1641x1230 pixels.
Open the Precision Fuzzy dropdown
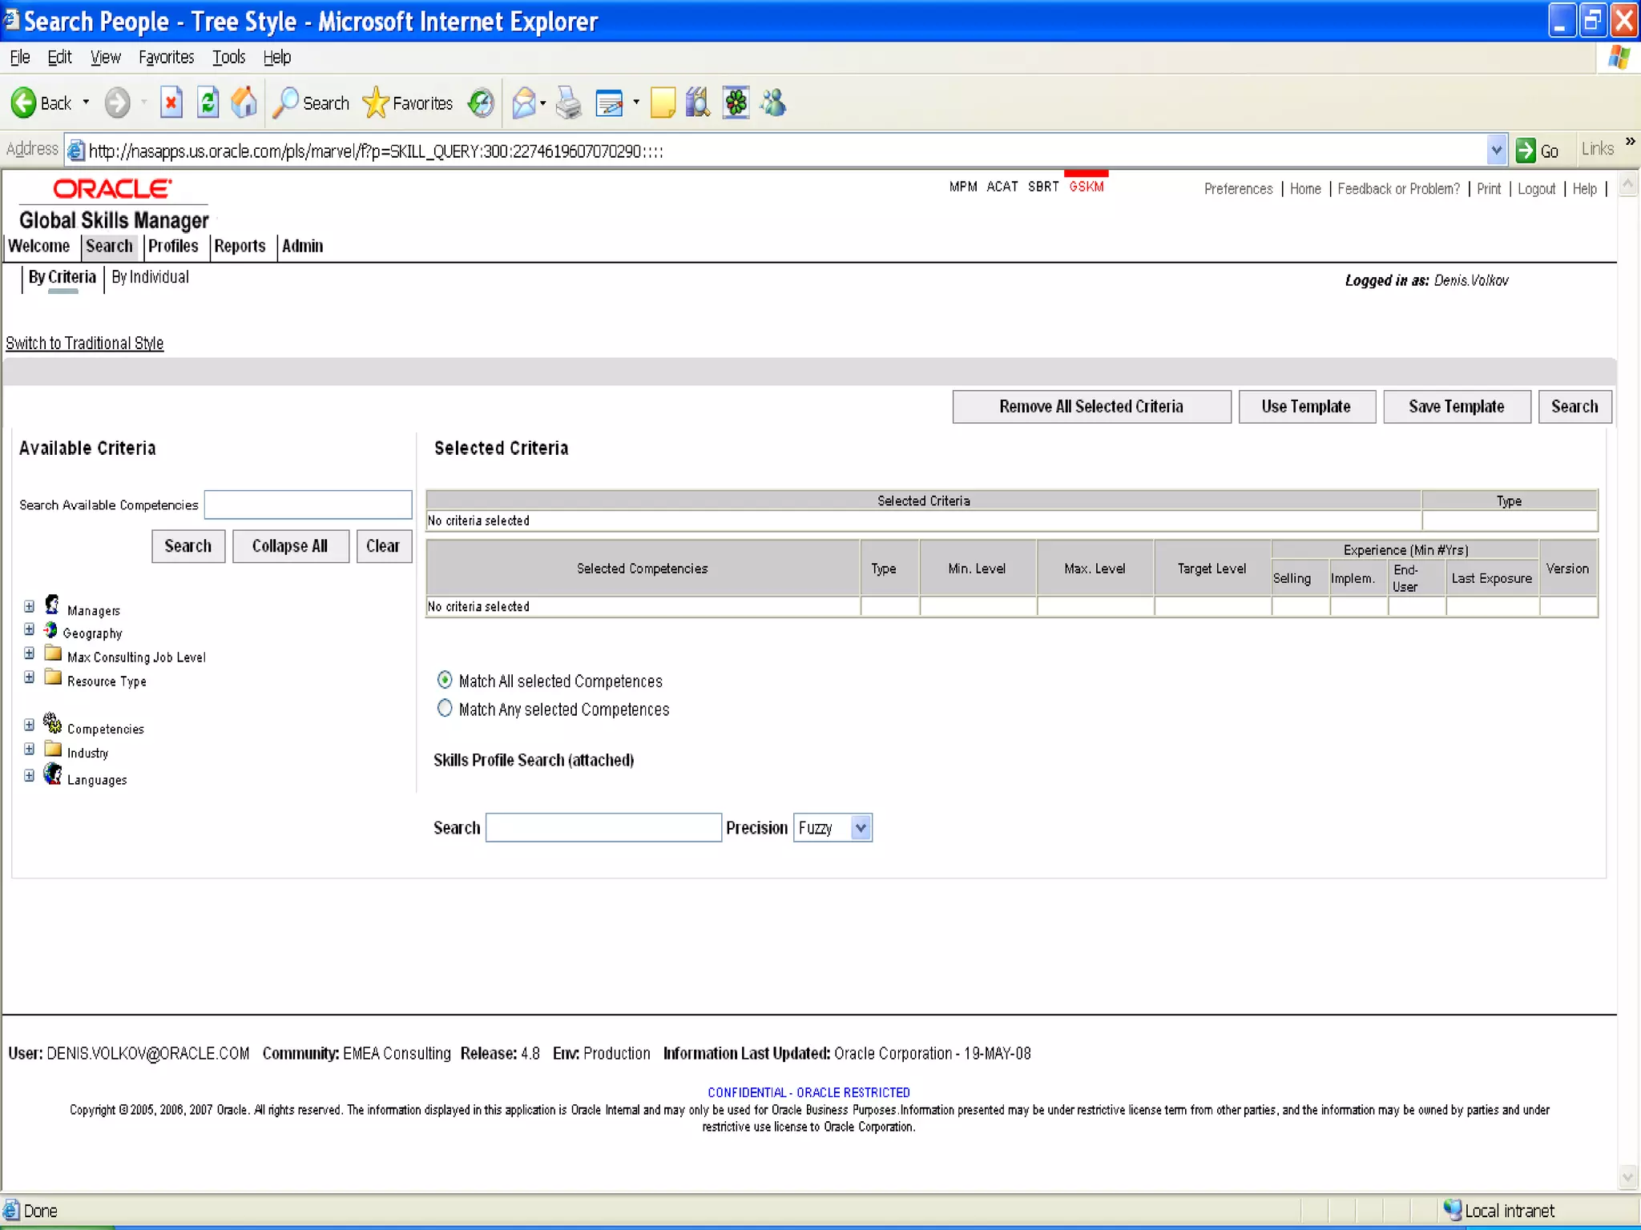coord(861,827)
